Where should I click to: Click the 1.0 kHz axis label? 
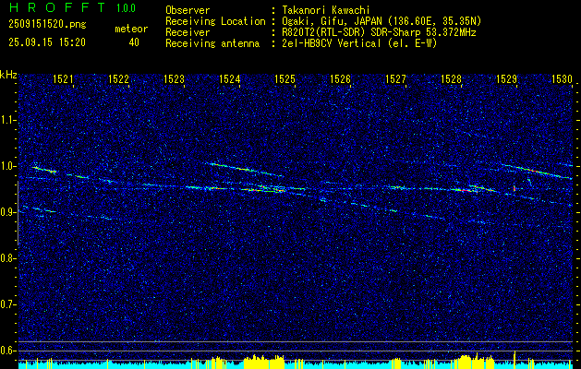click(x=7, y=166)
